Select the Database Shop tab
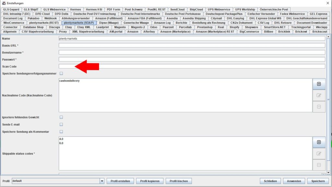The image size is (332, 187). tap(33, 27)
